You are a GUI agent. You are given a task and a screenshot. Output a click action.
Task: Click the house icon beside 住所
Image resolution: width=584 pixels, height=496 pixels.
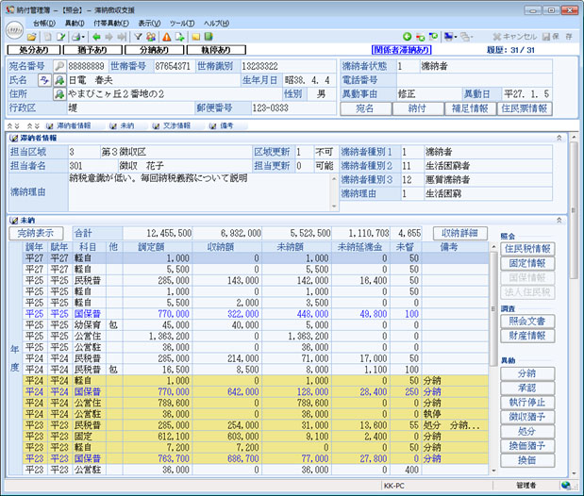coord(58,94)
